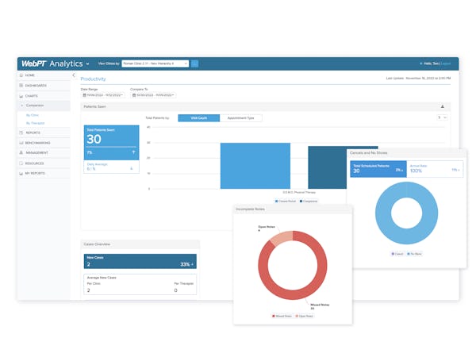Viewport: 476px width, 357px height.
Task: Collapse the sidebar with the chevron arrow
Action: (x=74, y=75)
